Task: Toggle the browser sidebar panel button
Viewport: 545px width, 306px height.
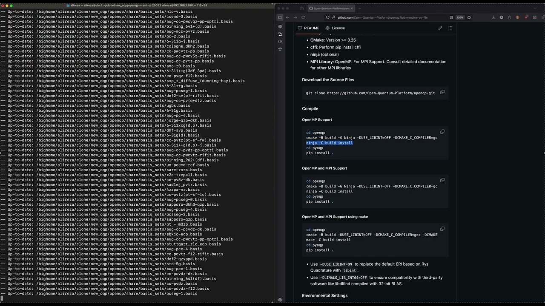Action: tap(280, 17)
